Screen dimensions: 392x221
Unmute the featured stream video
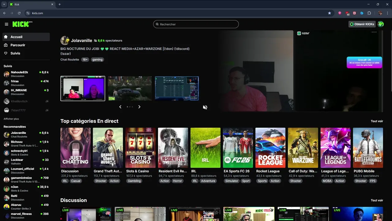pos(205,107)
